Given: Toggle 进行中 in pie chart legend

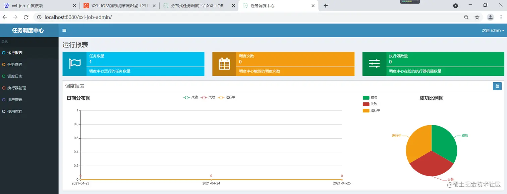Looking at the screenshot, I should [x=372, y=110].
